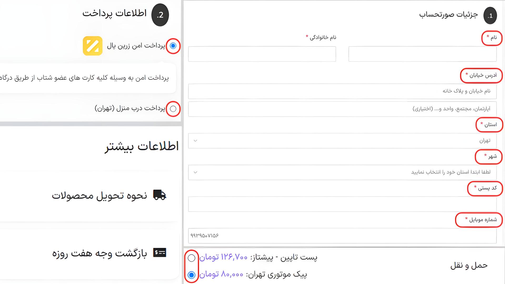Click the 'حمل و نقل' label
Image resolution: width=505 pixels, height=284 pixels.
click(469, 265)
